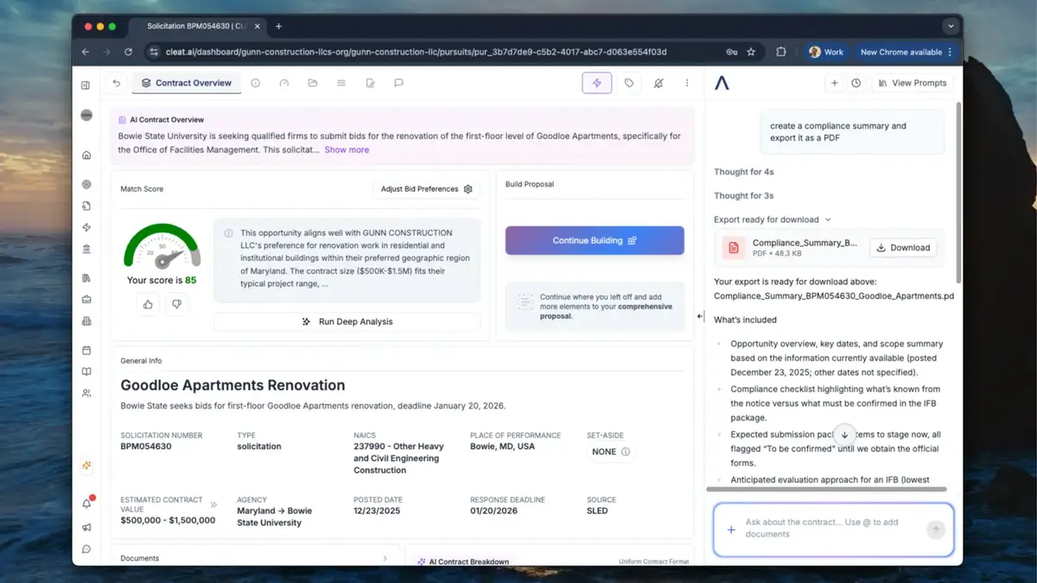Open chat history clock icon
1037x583 pixels.
(856, 83)
